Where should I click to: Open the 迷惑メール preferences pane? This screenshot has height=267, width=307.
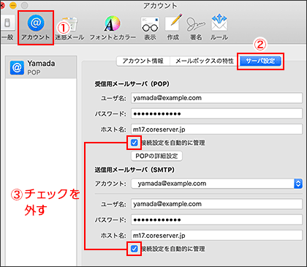pos(69,28)
